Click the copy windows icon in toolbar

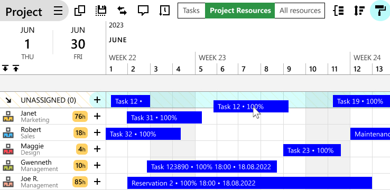point(80,11)
